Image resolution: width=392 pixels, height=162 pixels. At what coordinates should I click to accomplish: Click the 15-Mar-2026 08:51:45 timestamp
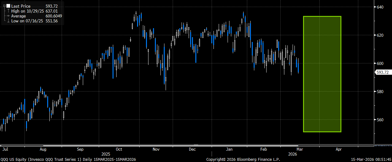[x=371, y=160]
